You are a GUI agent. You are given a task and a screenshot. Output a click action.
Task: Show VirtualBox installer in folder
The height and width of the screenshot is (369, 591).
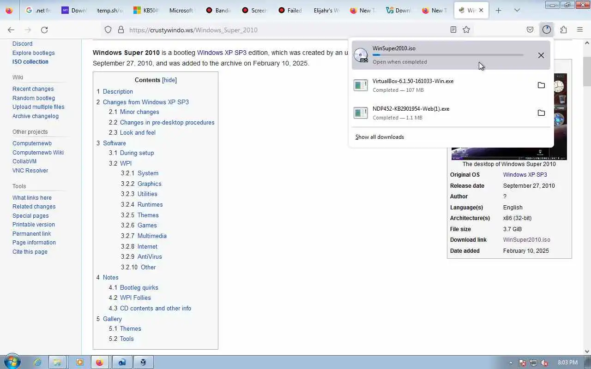point(541,85)
